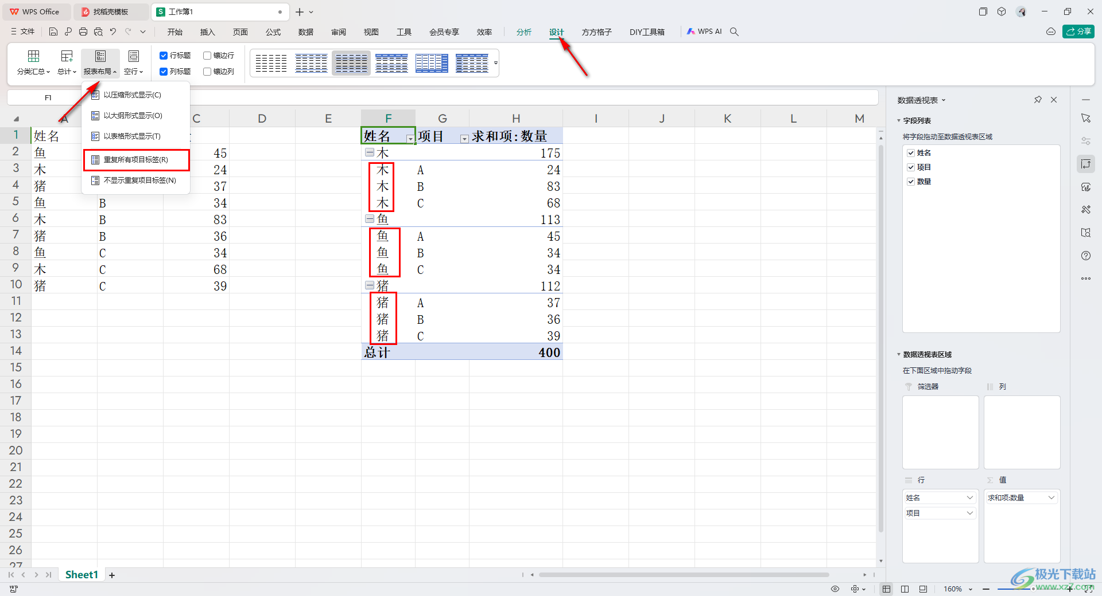This screenshot has height=596, width=1102.
Task: Enable the 镶边列 checkbox
Action: [x=207, y=72]
